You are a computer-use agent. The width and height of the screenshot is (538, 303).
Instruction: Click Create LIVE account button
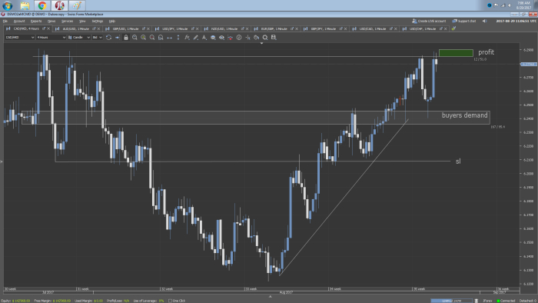click(x=429, y=22)
